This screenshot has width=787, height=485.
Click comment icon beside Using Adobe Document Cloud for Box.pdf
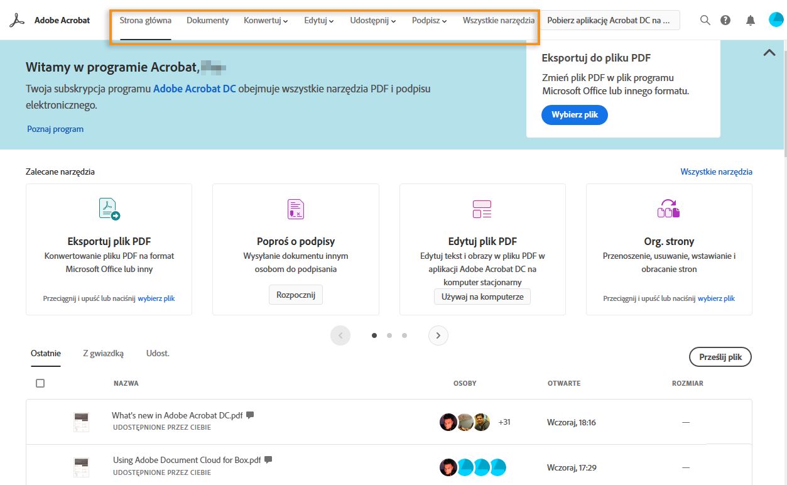(268, 460)
